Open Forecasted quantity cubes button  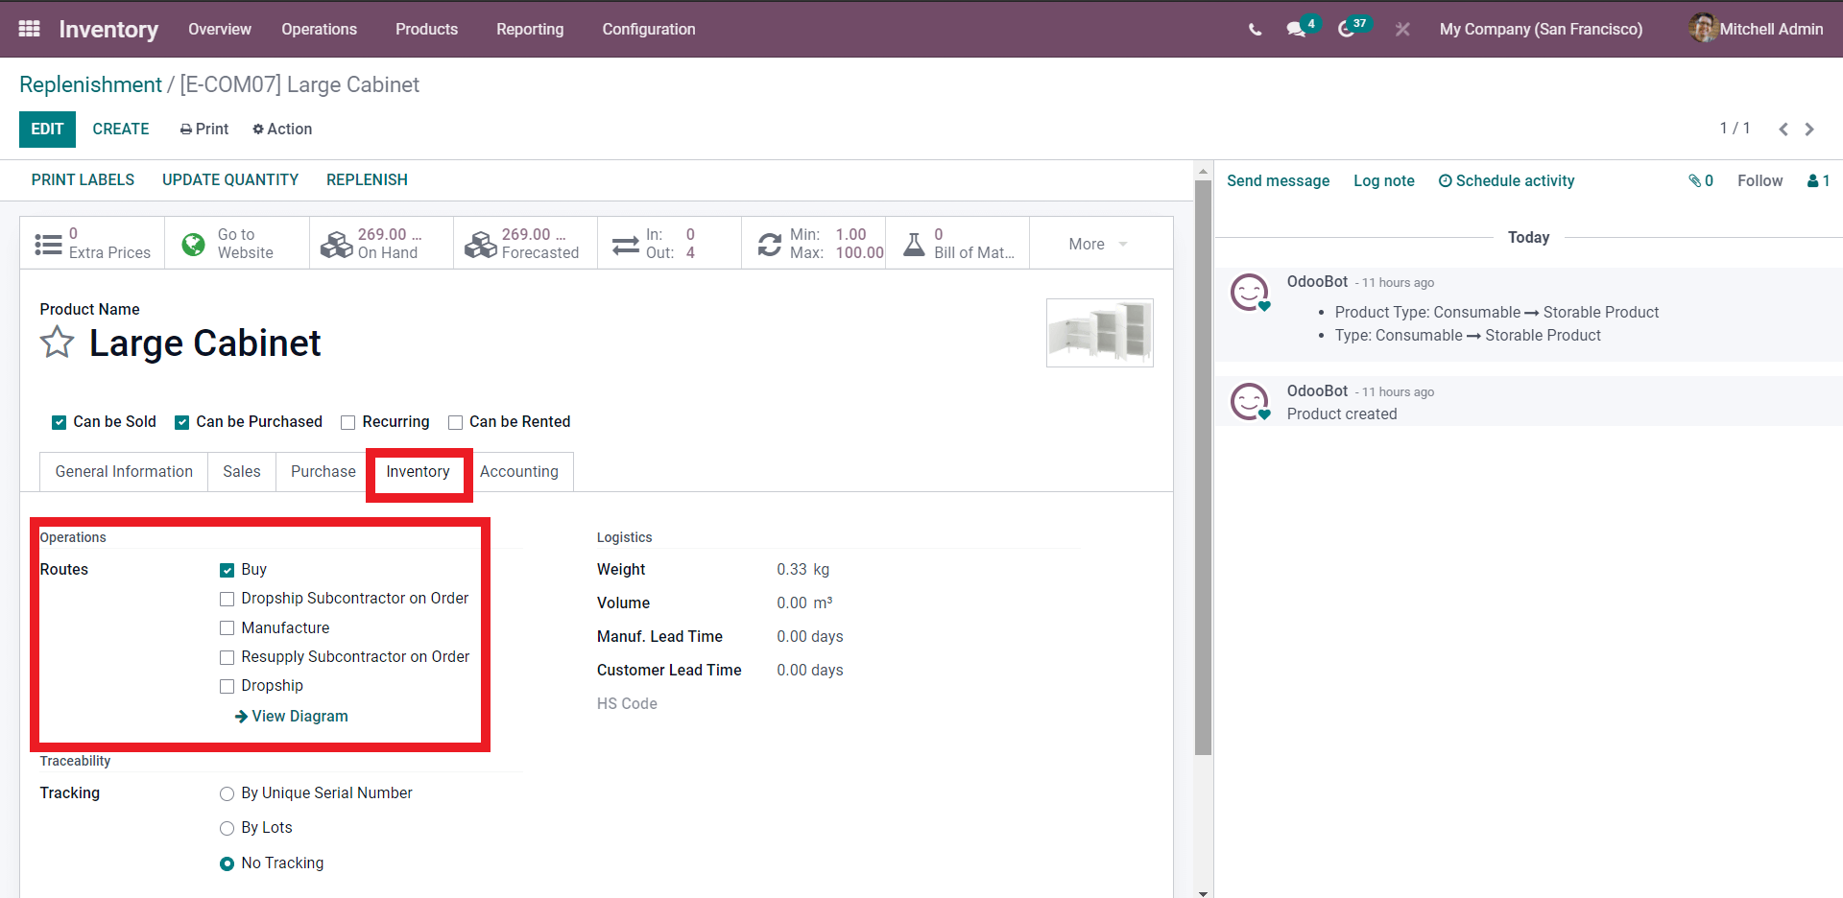[x=525, y=244]
